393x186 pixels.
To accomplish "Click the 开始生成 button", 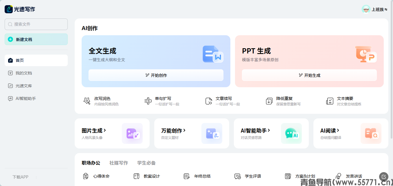I will click(x=309, y=75).
